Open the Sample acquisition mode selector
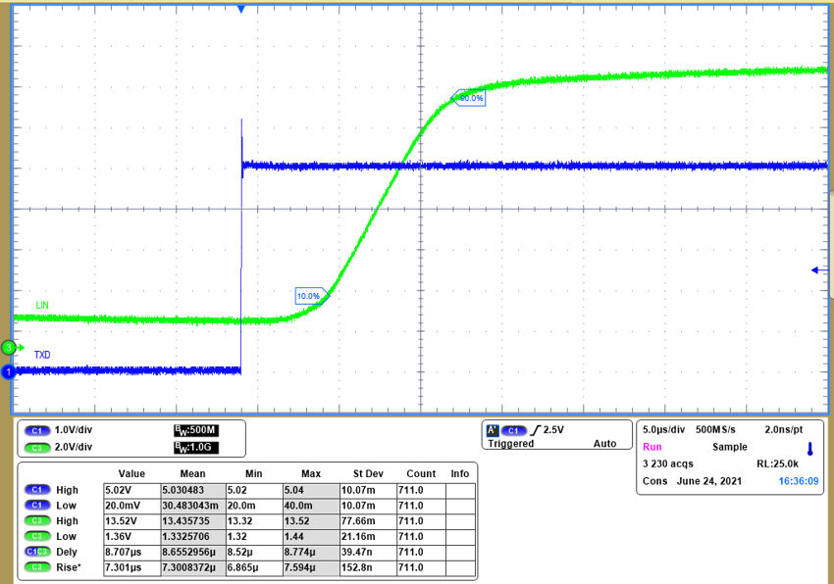The image size is (834, 584). tap(731, 446)
